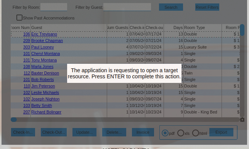
Task: Open room number 110 link
Action: coord(27,86)
